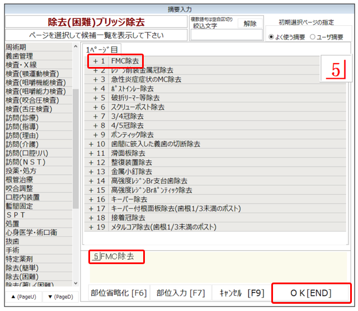Select 抜歯 from the left category list

tap(12, 242)
